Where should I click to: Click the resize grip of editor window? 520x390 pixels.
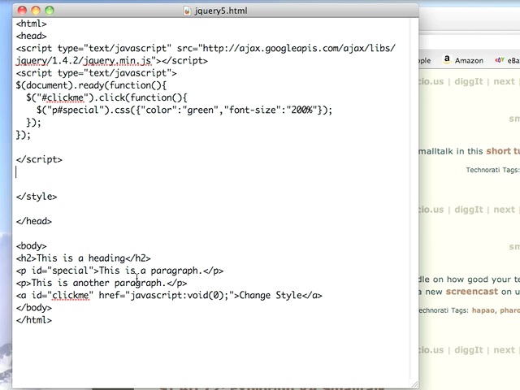(414, 384)
